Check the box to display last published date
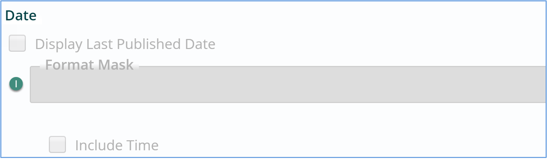The width and height of the screenshot is (547, 159). point(17,43)
